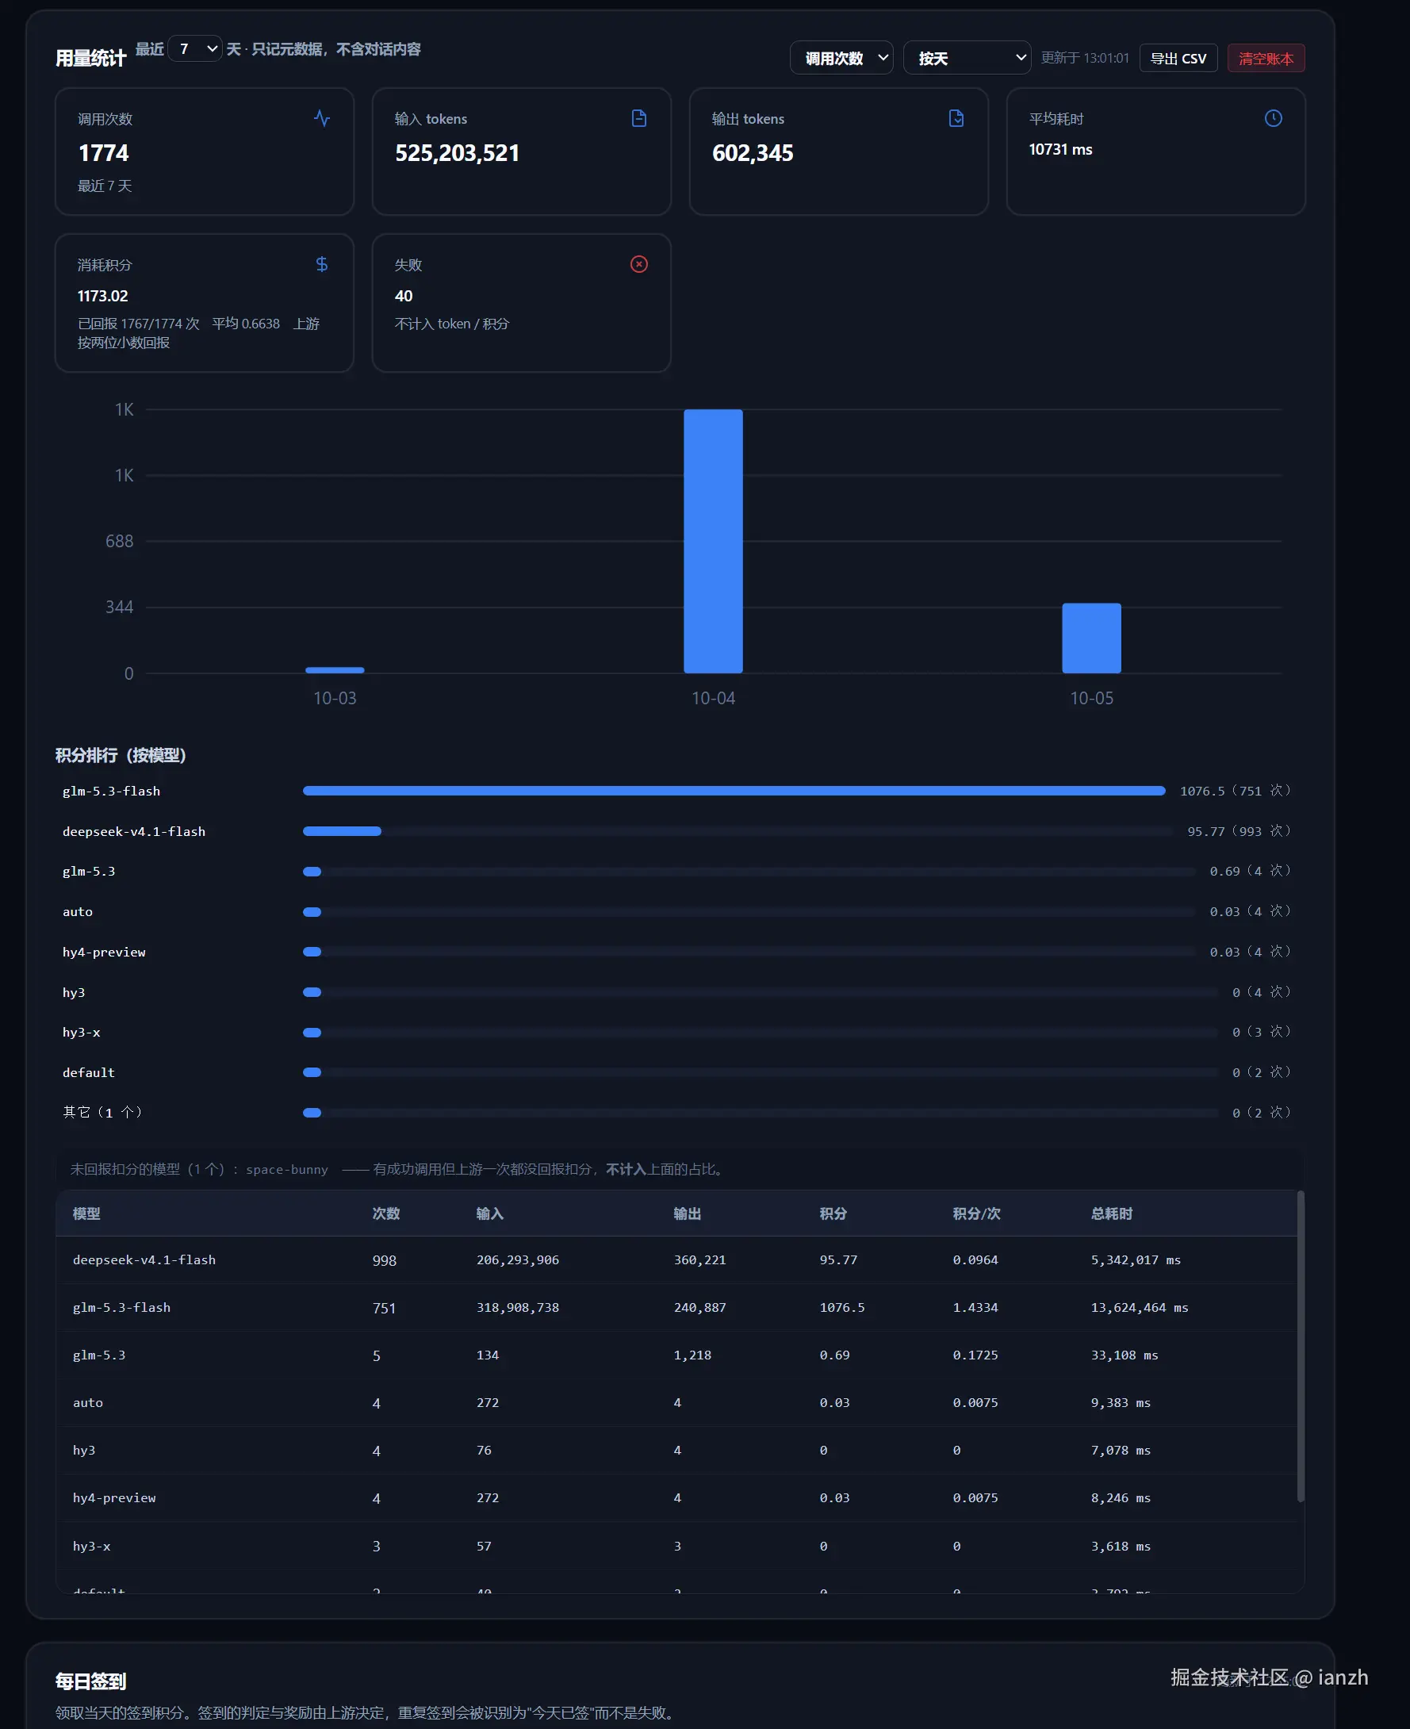
Task: Click the activity pulse icon in 调用次数 card
Action: pos(322,118)
